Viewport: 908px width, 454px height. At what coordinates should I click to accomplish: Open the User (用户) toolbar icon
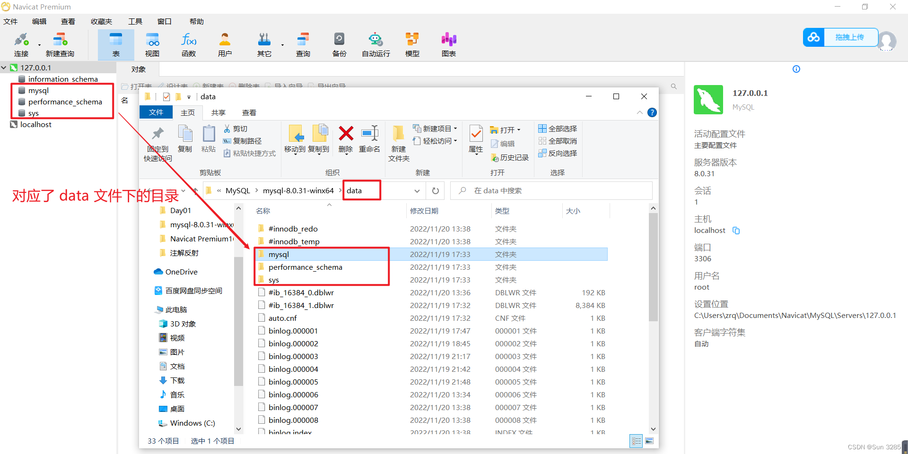[225, 45]
